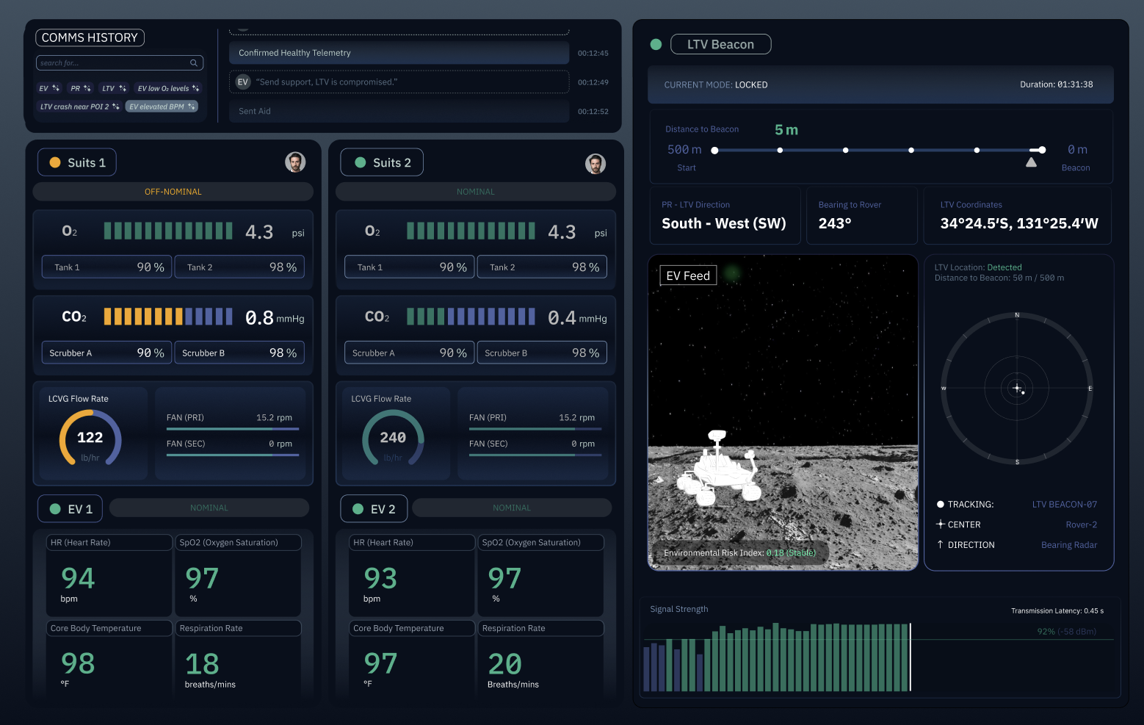Screen dimensions: 1144x725
Task: Click the NOMINAL status bar under Suits 2
Action: coord(476,192)
